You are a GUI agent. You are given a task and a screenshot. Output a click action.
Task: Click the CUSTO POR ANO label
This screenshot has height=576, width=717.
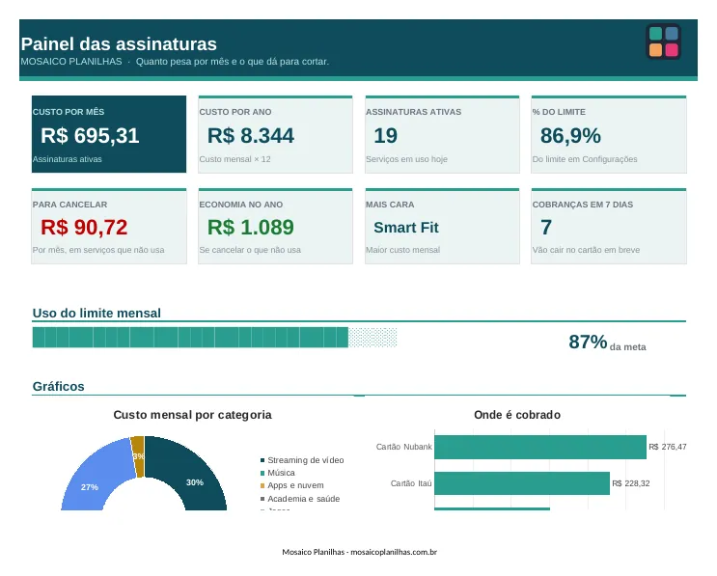pos(235,112)
